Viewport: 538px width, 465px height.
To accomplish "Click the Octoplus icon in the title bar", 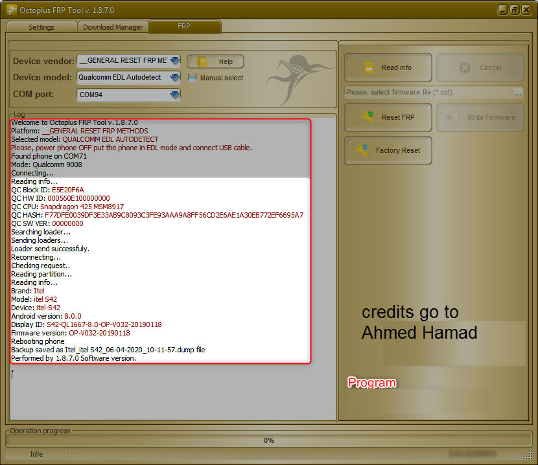I will pyautogui.click(x=11, y=9).
